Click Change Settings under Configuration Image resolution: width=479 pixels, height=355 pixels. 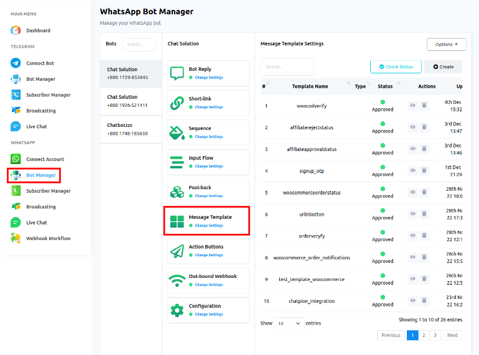pos(209,315)
